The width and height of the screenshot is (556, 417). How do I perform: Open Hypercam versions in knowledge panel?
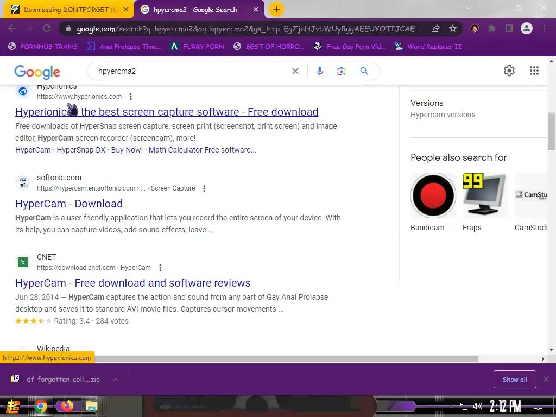point(443,115)
